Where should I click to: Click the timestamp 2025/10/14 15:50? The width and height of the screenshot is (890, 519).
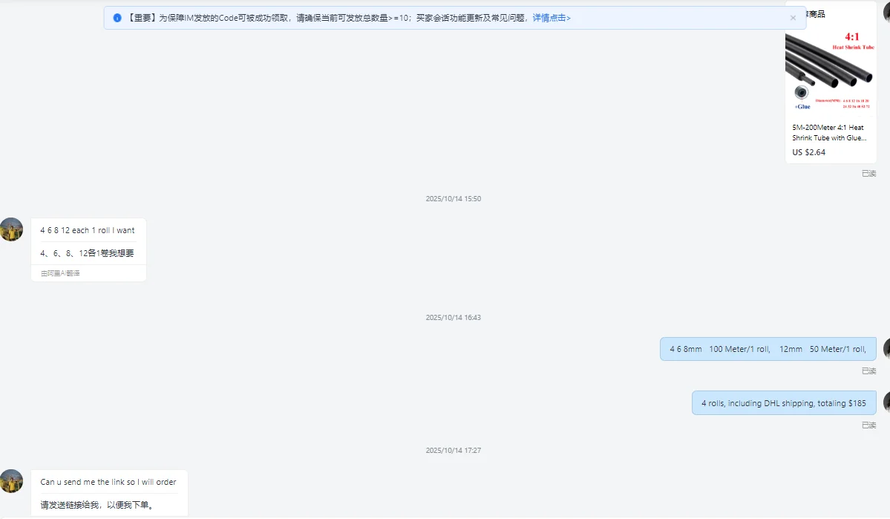point(454,199)
